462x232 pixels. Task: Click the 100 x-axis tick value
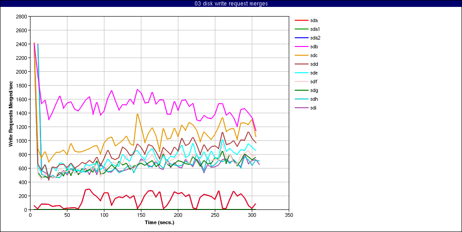point(104,215)
